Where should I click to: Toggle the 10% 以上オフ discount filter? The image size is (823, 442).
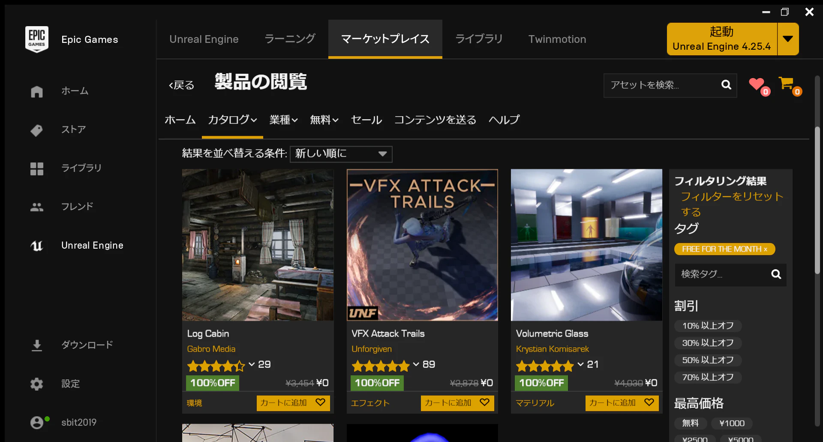(x=708, y=326)
